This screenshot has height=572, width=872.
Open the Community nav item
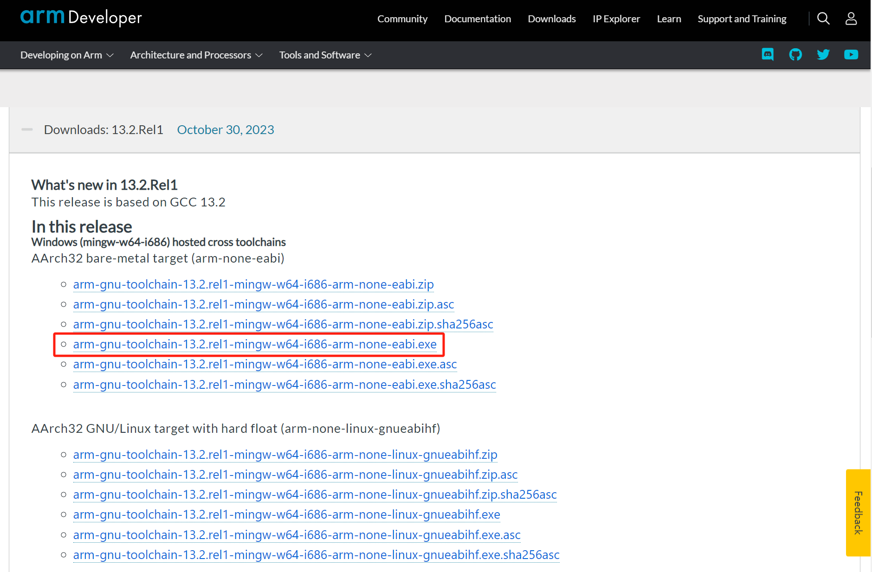pyautogui.click(x=402, y=19)
